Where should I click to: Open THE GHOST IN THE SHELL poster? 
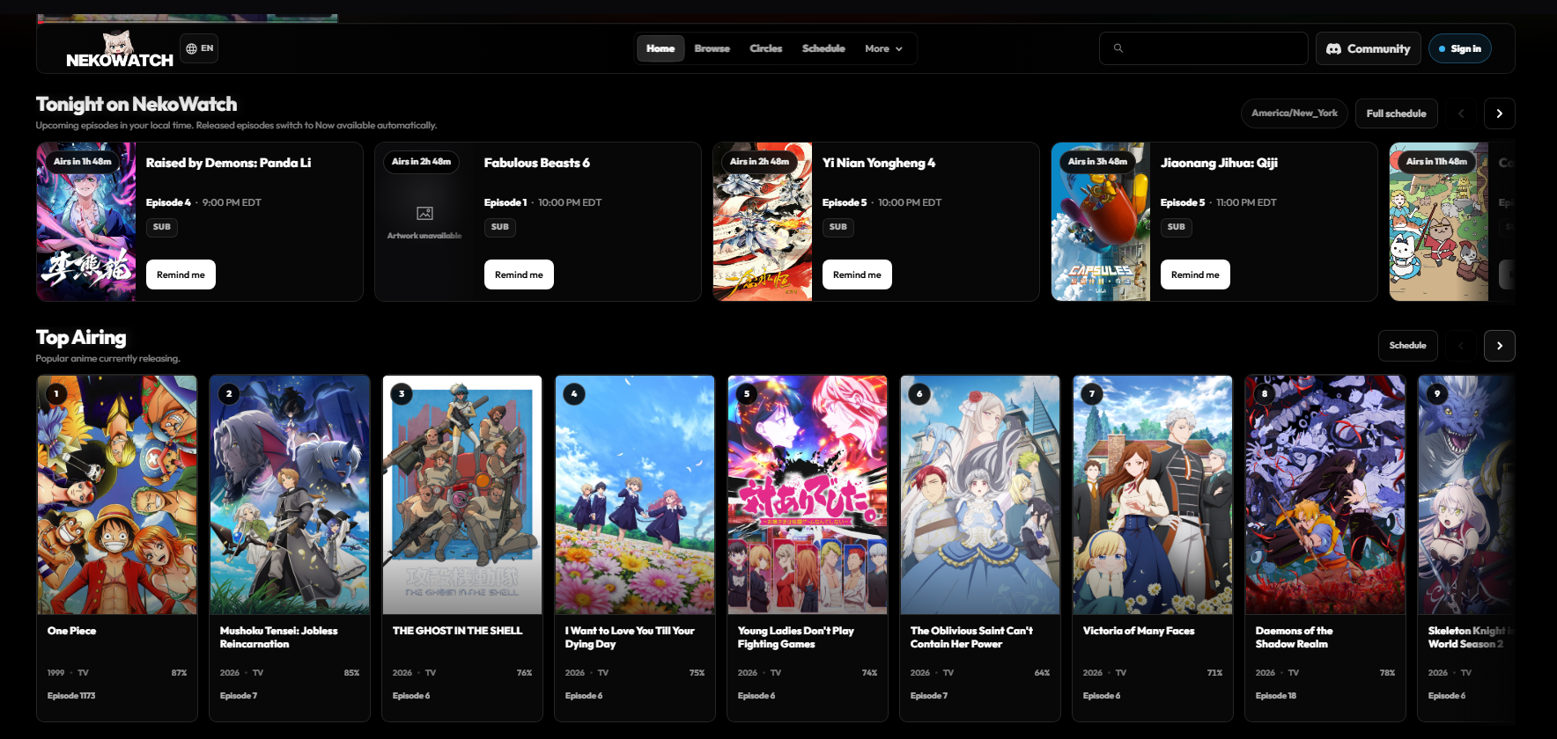pos(462,494)
